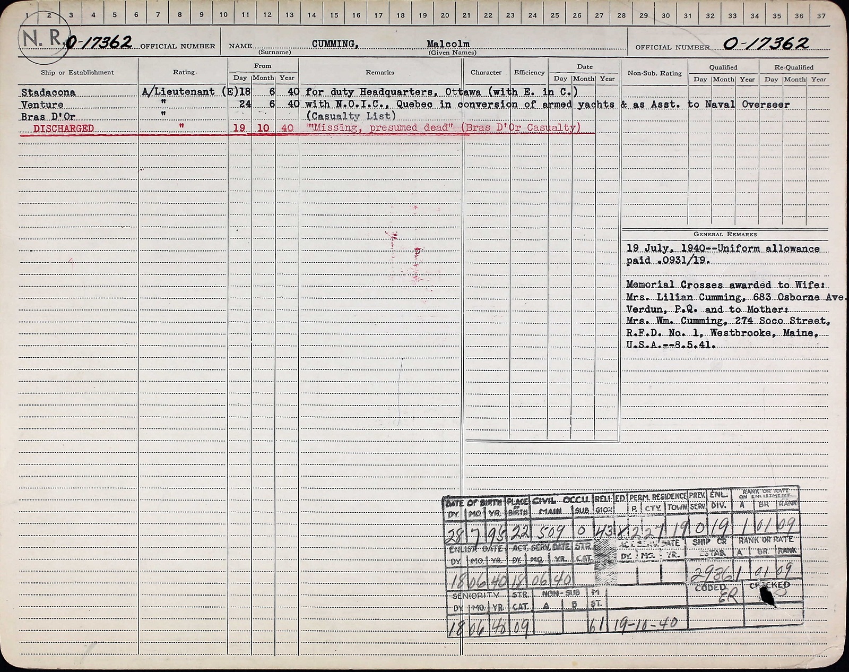
Task: Click the Mrs. Lilian Cumming address line
Action: (735, 297)
